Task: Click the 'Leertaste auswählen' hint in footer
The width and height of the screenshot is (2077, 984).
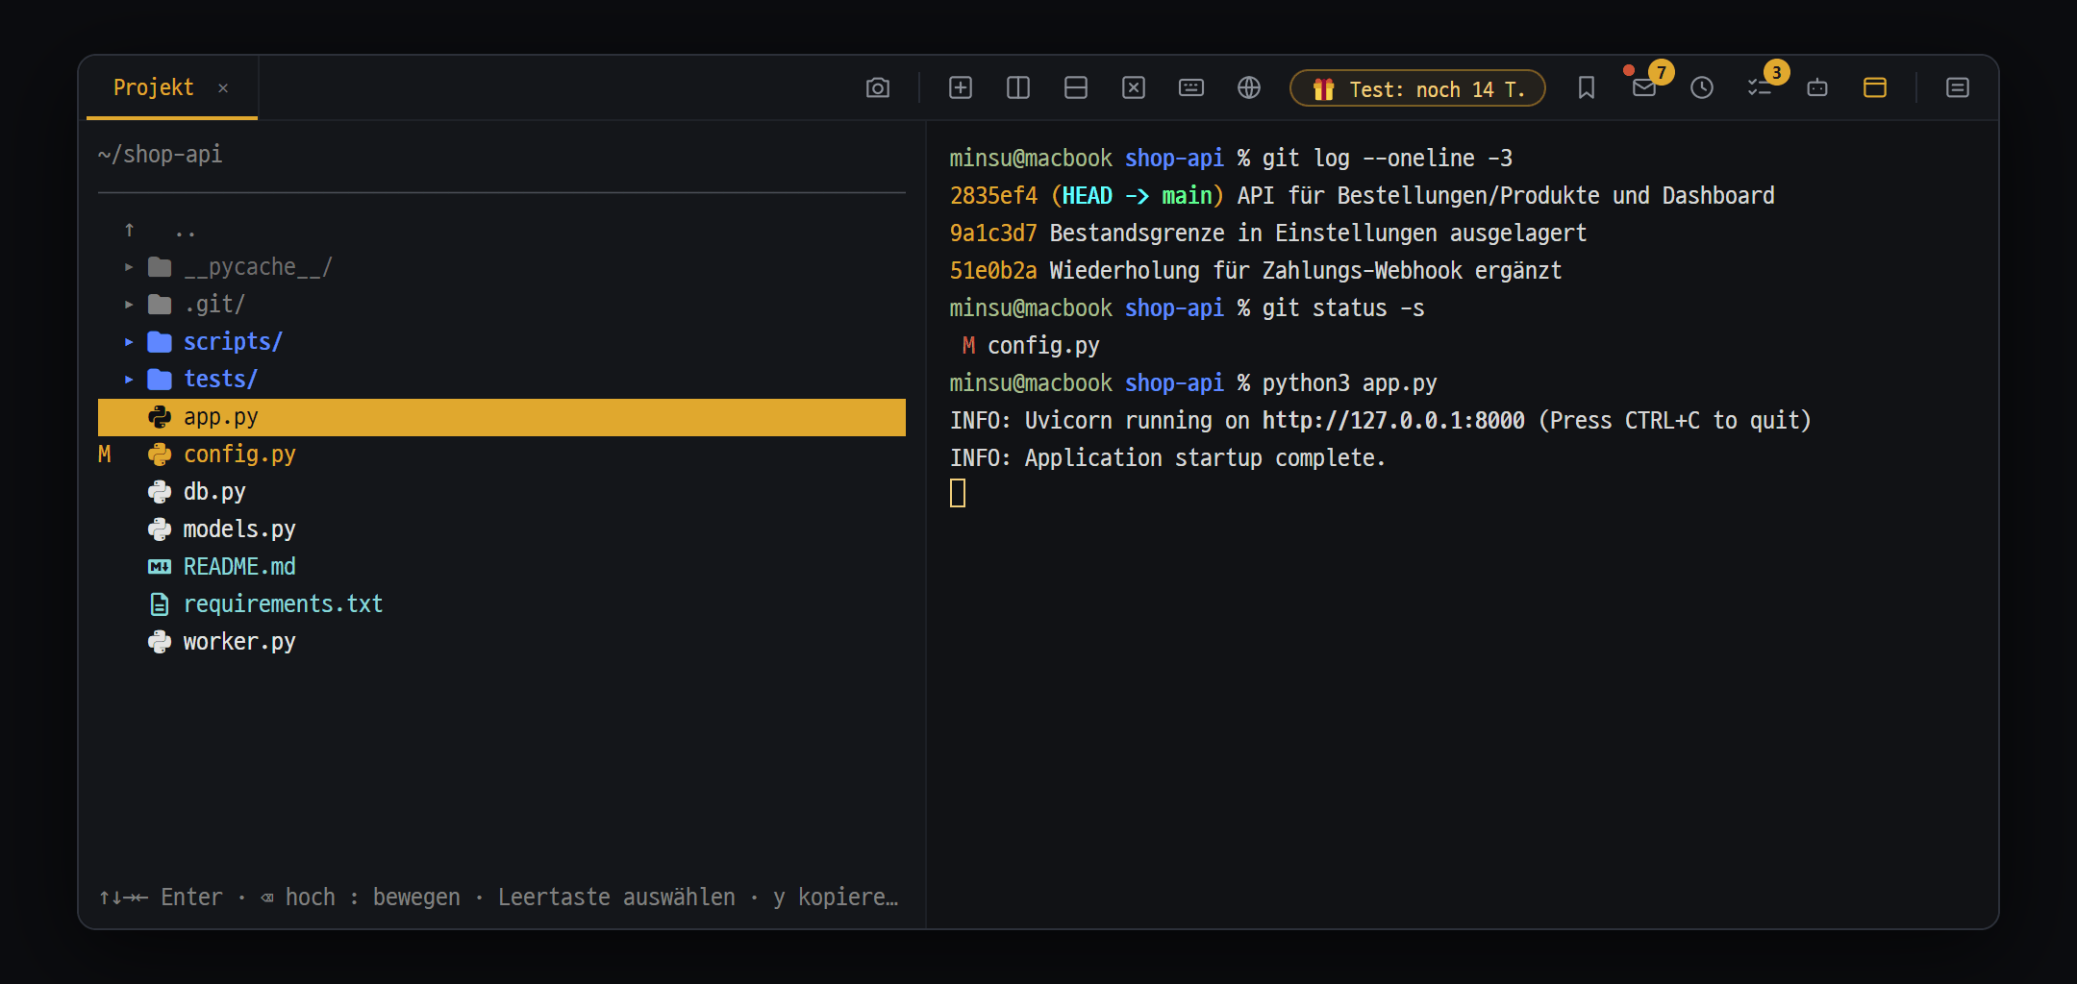Action: [x=616, y=898]
